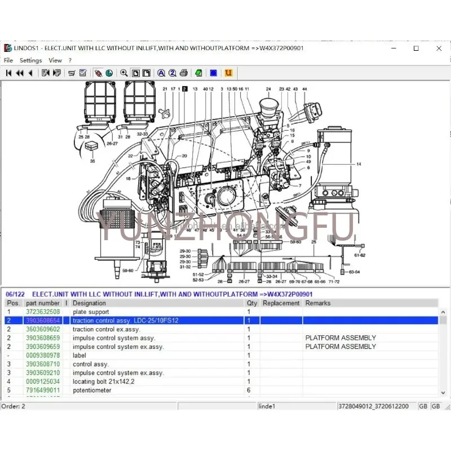Click '3728049012_3720612200' in the status bar
This screenshot has width=451, height=451.
point(373,406)
